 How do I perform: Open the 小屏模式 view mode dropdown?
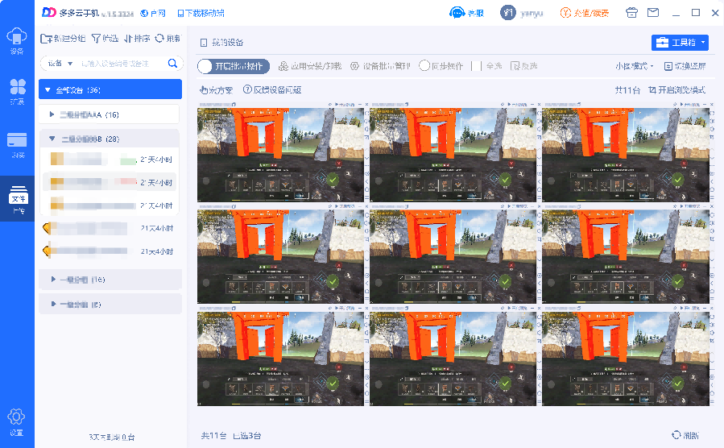[634, 66]
